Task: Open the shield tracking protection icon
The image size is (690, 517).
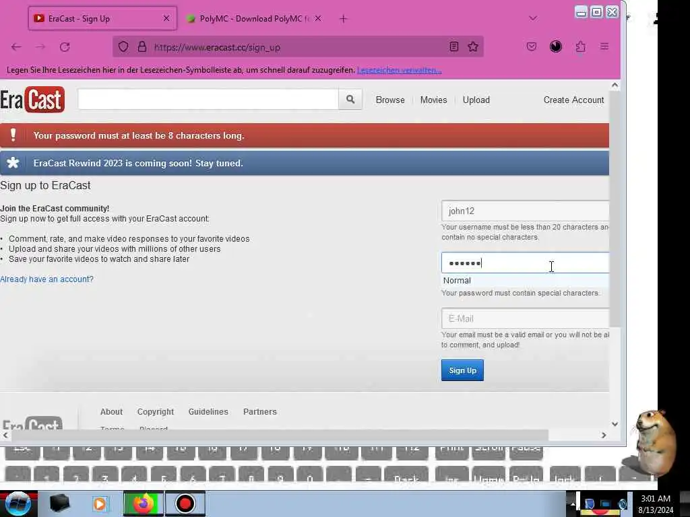Action: 123,46
